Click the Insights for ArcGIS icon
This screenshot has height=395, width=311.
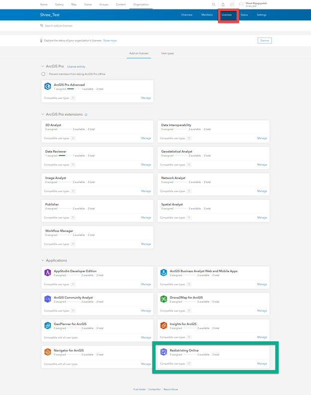point(163,326)
